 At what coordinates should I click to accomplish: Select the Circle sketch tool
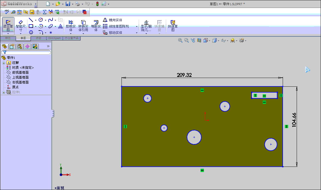click(x=41, y=20)
